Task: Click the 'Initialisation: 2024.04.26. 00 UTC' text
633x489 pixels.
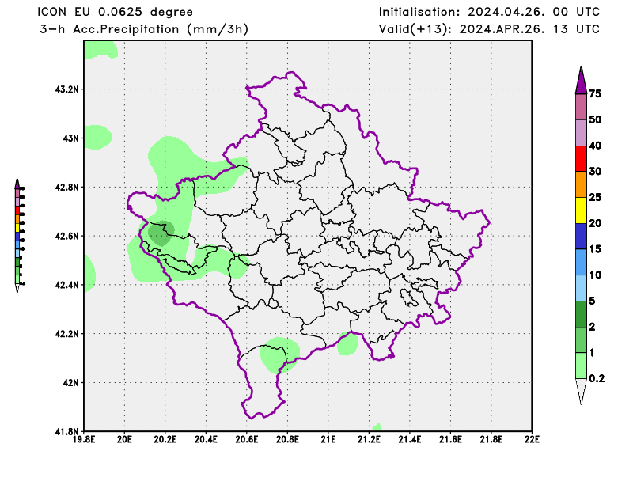Action: pyautogui.click(x=489, y=12)
